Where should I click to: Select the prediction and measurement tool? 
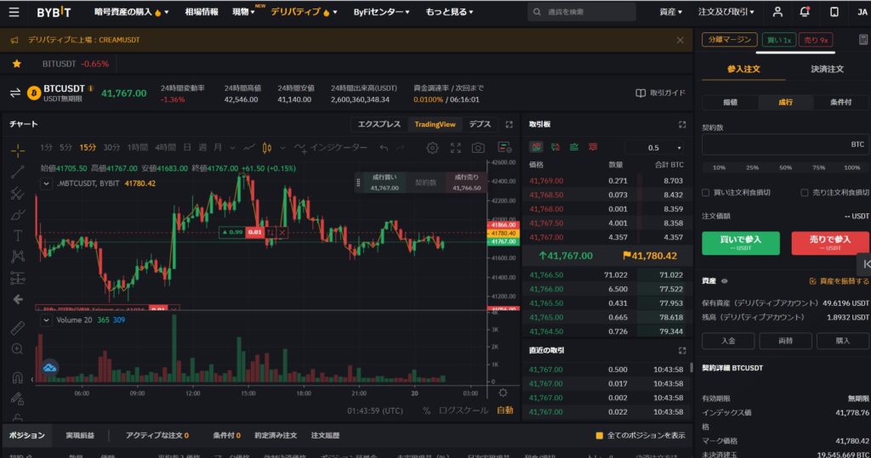coord(18,278)
